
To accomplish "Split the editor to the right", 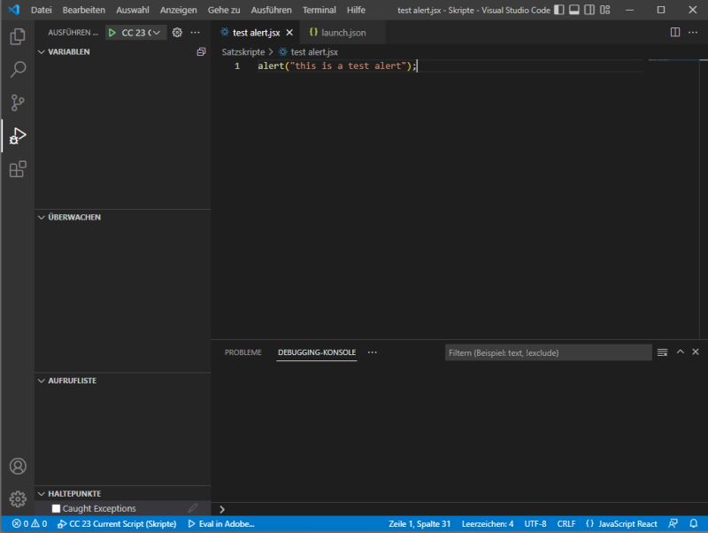I will 675,32.
